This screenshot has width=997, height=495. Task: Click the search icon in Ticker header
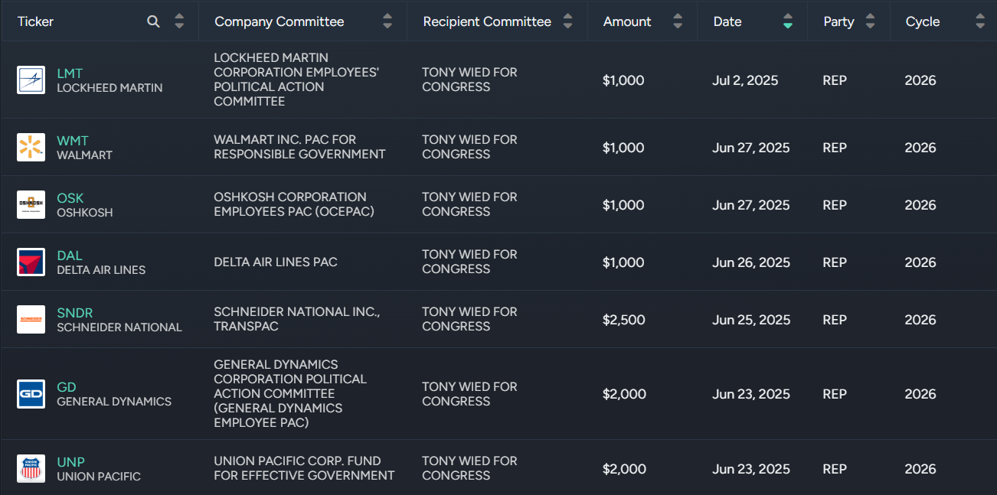pyautogui.click(x=153, y=21)
